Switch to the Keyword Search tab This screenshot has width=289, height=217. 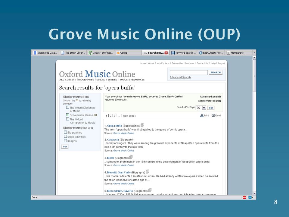point(183,53)
